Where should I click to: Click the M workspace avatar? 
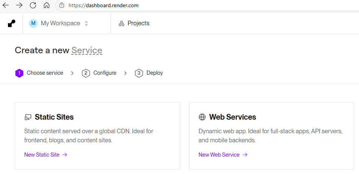pyautogui.click(x=33, y=23)
